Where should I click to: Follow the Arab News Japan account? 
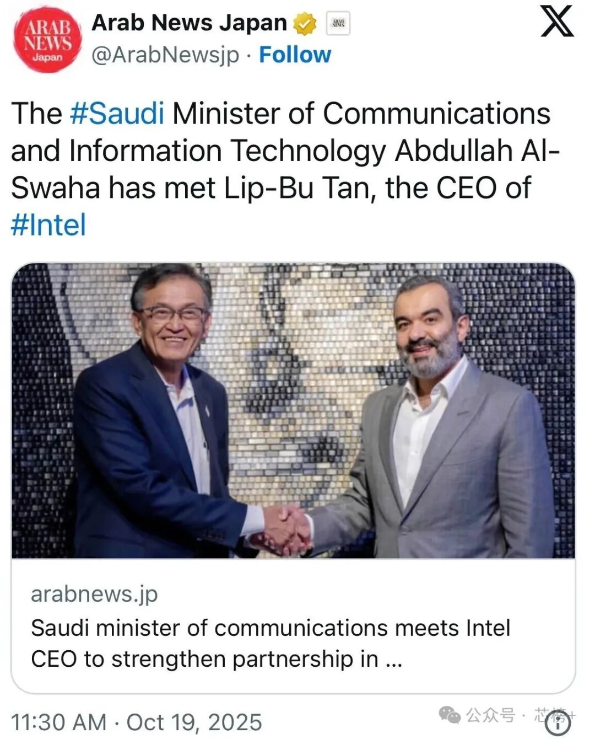[x=295, y=55]
